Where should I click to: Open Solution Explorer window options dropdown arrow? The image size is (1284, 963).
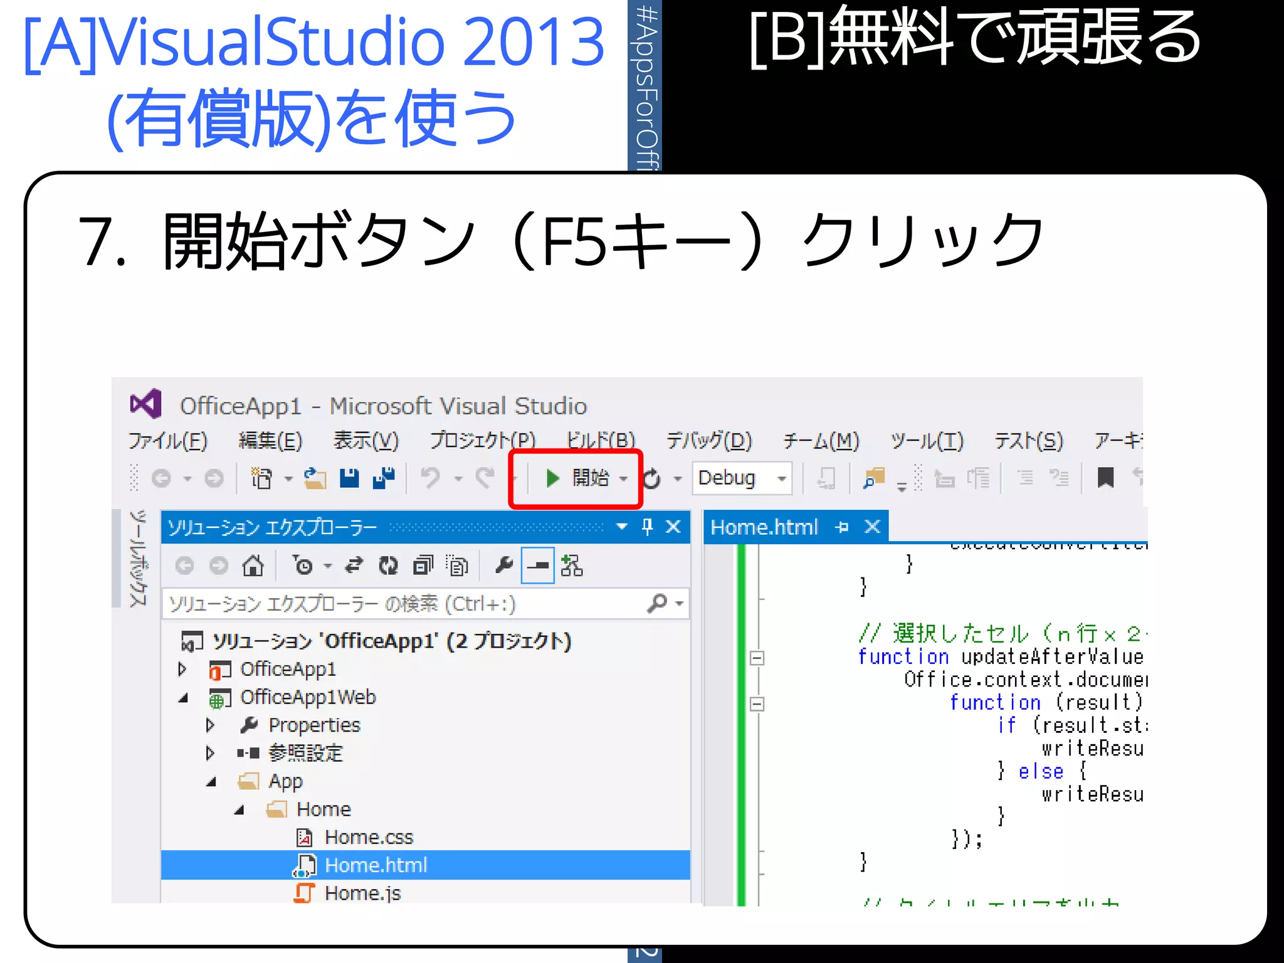tap(622, 526)
